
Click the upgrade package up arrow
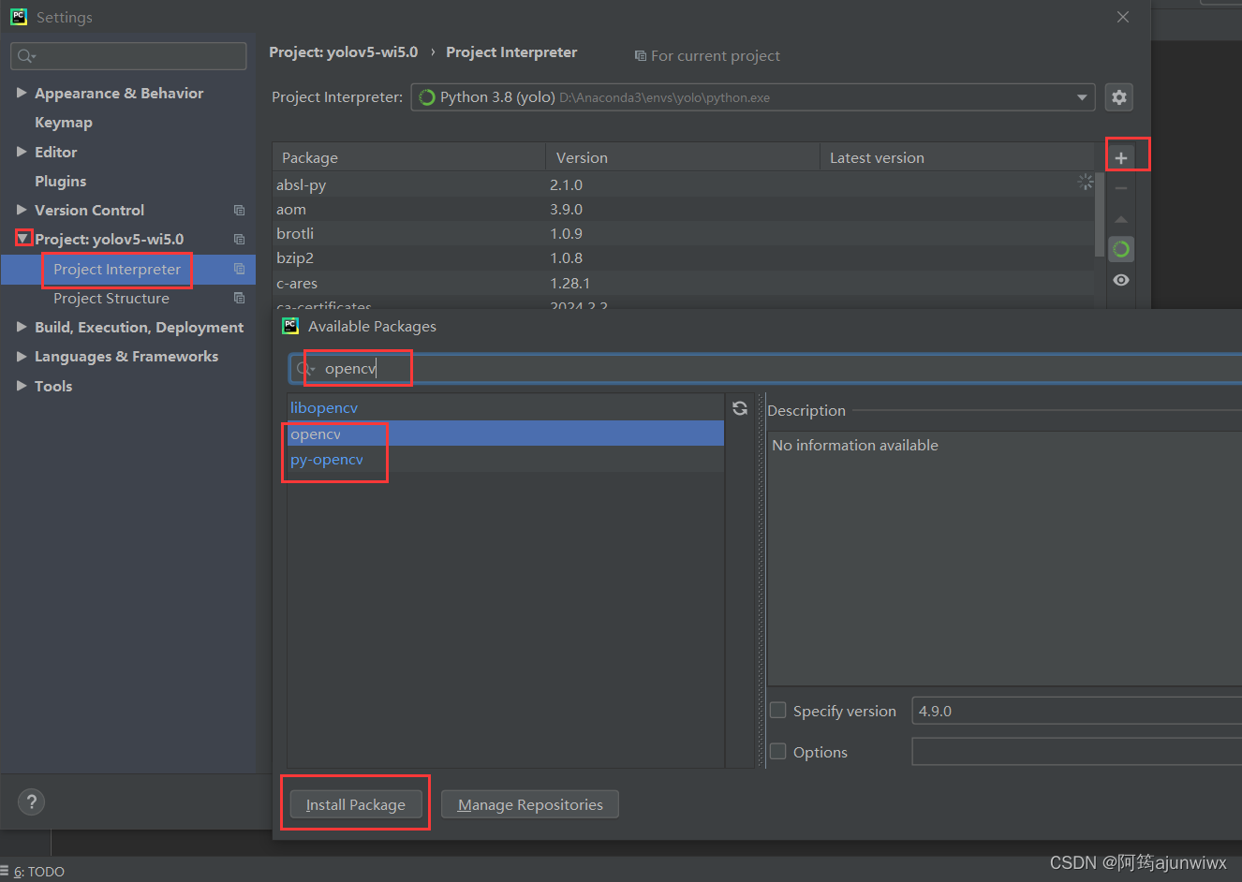(1121, 219)
